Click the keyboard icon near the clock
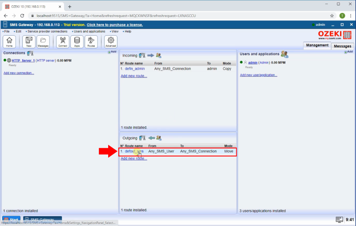356x226 pixels. coord(339,219)
